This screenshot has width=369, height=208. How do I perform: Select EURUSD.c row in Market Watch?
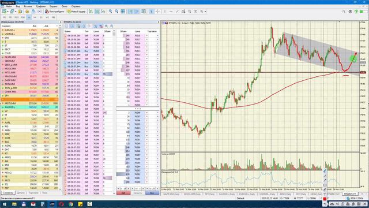pos(30,30)
